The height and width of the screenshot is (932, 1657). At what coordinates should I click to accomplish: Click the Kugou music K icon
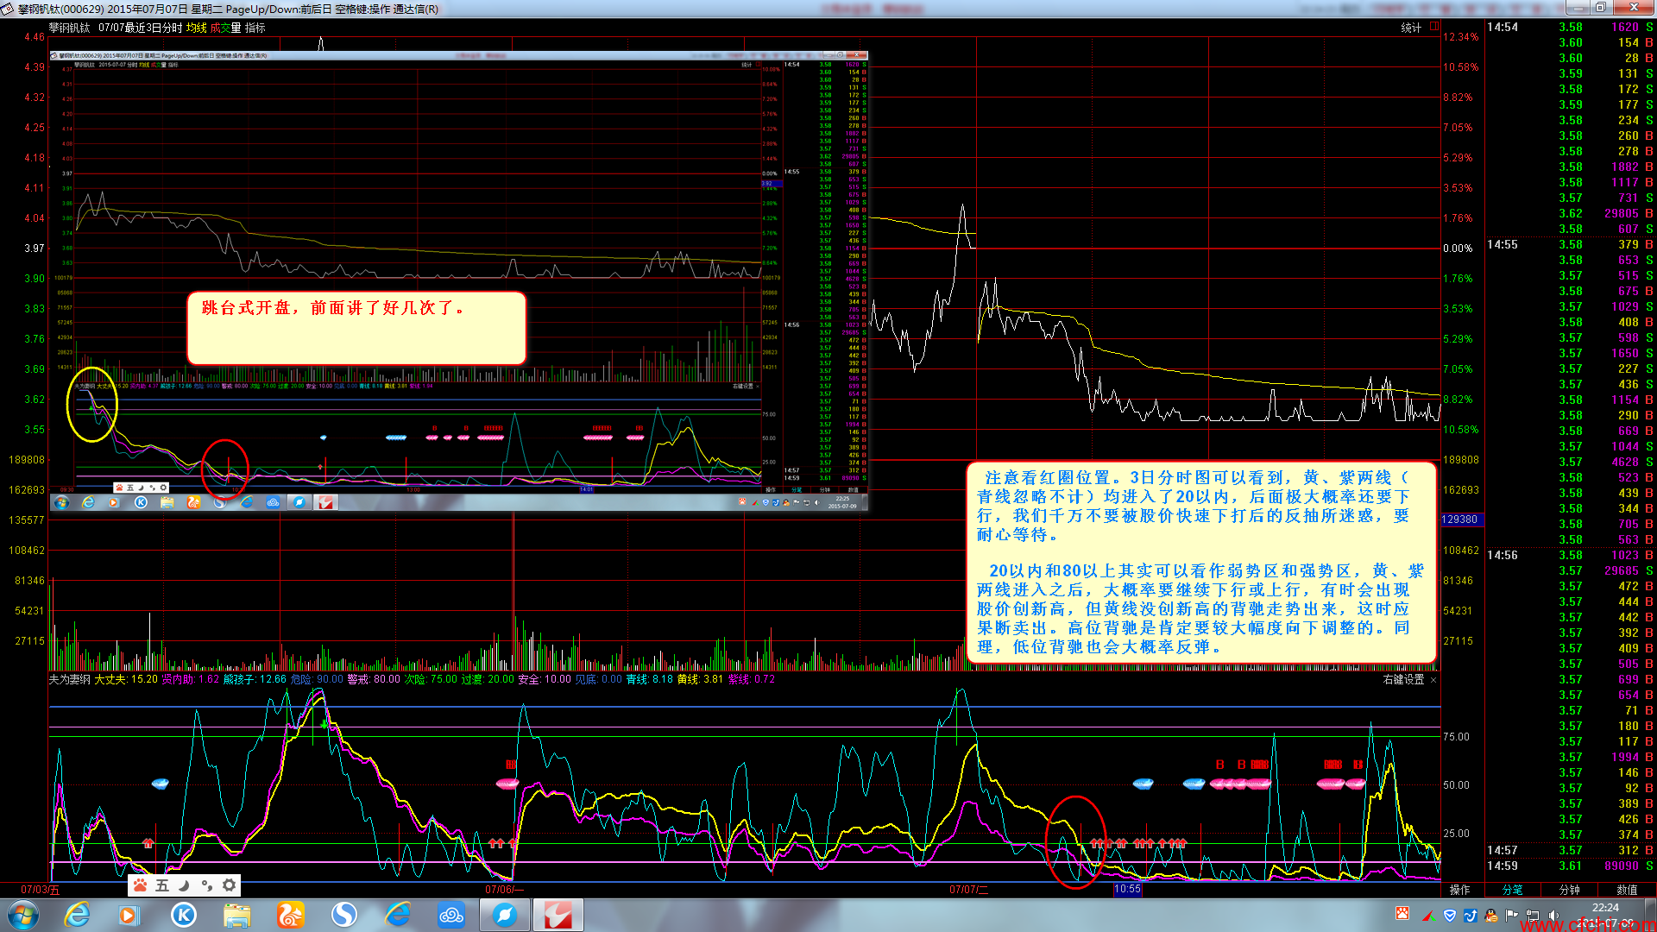click(x=183, y=915)
